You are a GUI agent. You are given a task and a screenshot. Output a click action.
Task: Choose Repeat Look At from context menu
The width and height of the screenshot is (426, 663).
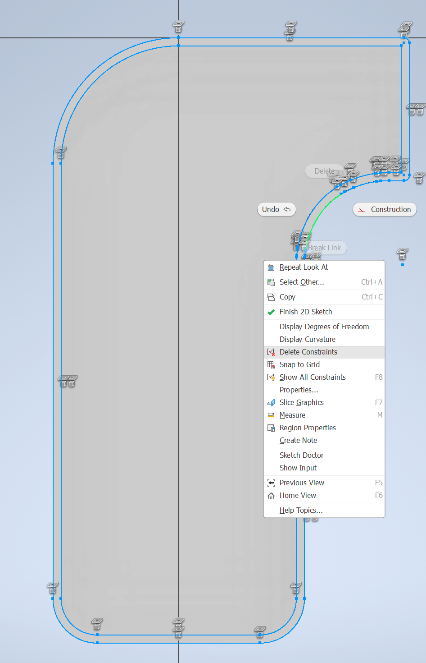point(324,267)
